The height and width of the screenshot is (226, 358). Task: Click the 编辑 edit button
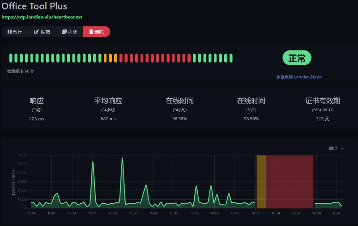(42, 32)
